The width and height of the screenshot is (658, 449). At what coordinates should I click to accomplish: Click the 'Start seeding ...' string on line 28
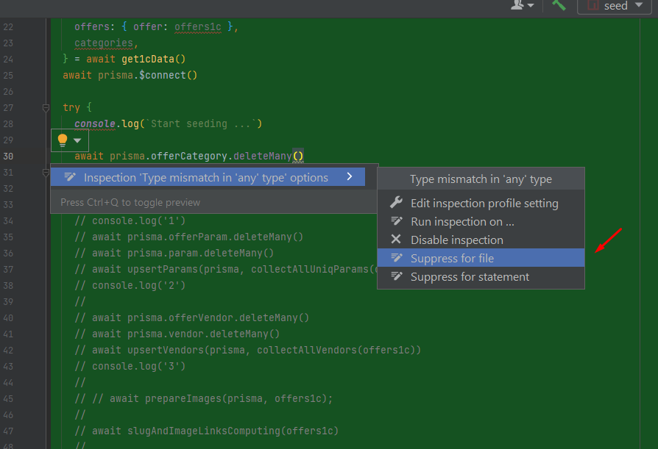[201, 124]
